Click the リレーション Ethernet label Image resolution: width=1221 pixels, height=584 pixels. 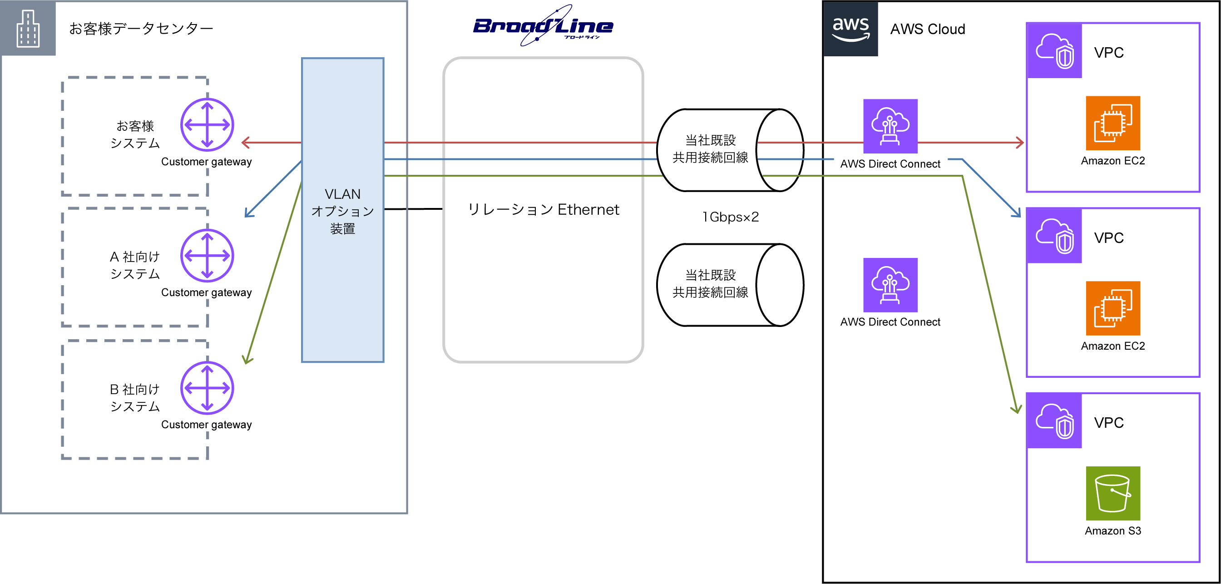[x=543, y=209]
